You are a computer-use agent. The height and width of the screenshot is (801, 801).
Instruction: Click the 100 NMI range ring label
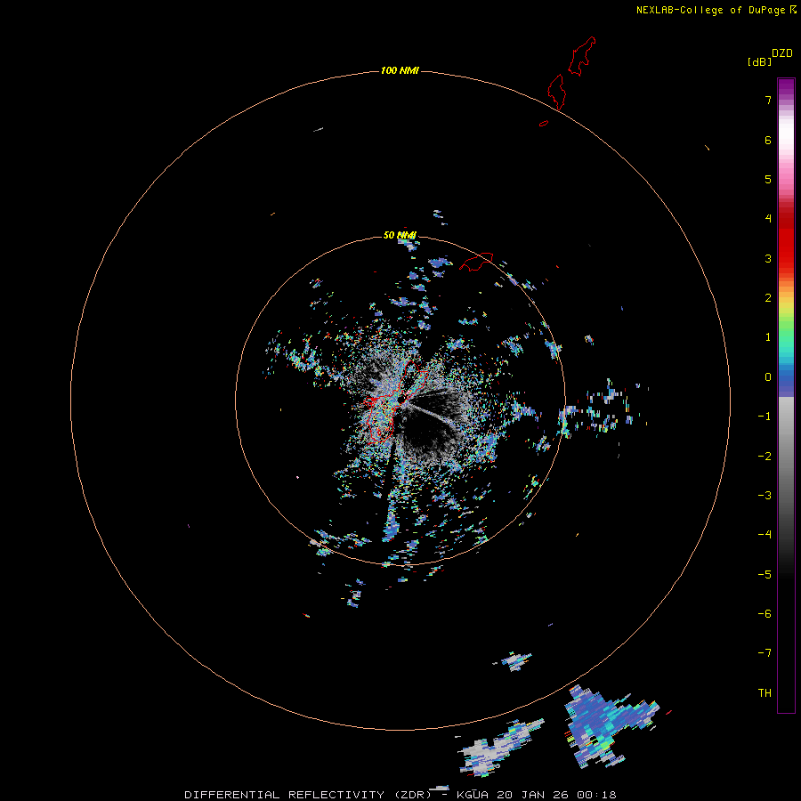point(400,70)
